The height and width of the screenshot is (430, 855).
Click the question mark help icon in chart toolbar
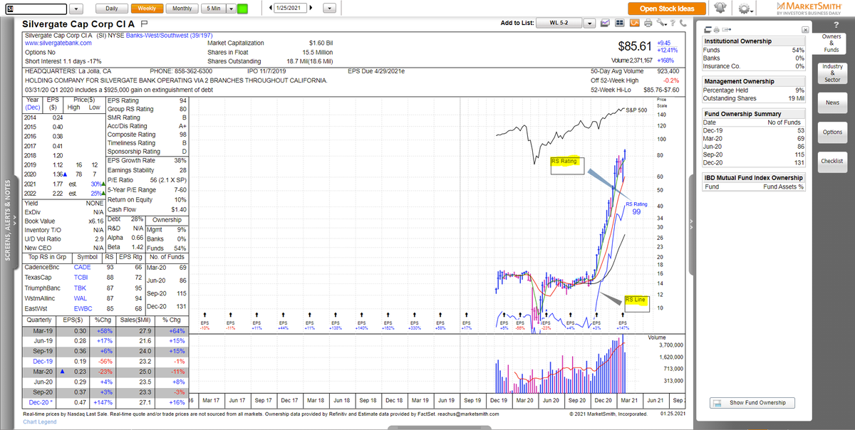[x=673, y=23]
